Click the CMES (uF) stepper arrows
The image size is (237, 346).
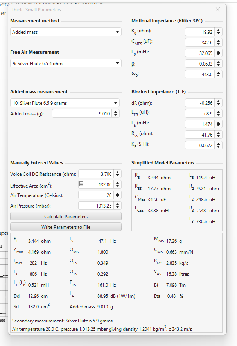pyautogui.click(x=218, y=43)
